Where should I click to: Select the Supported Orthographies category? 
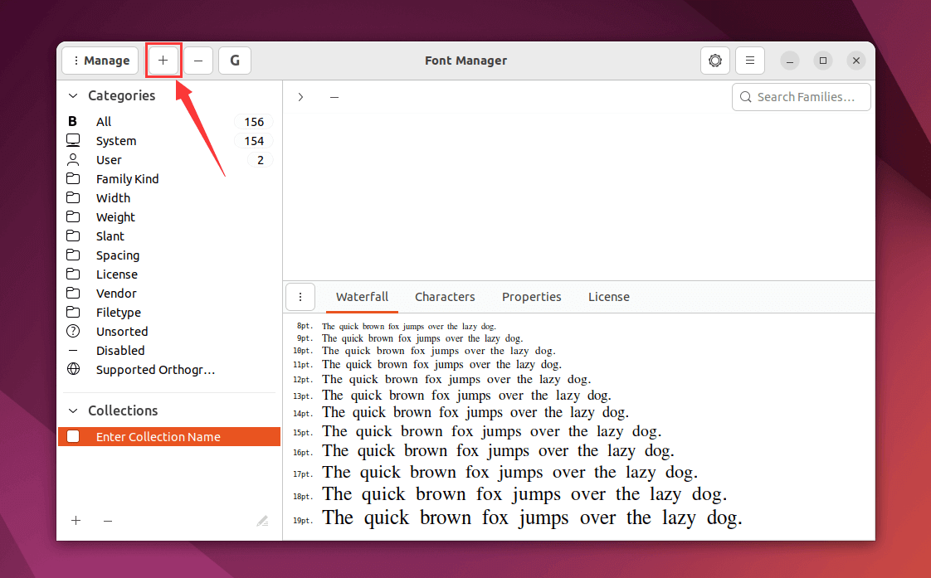coord(169,370)
